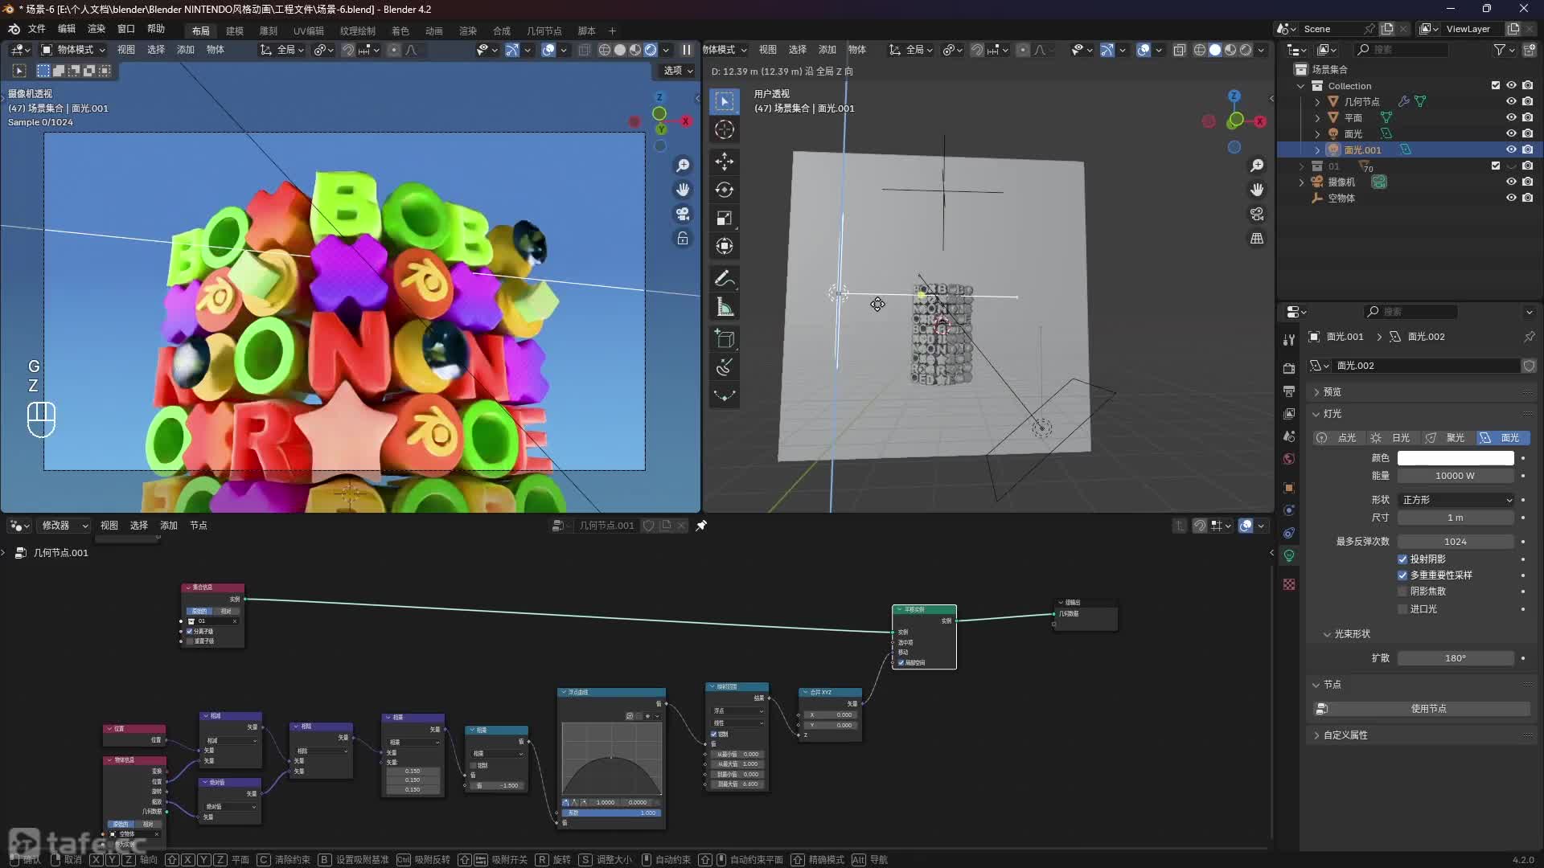Open the Render properties tab

1289,368
